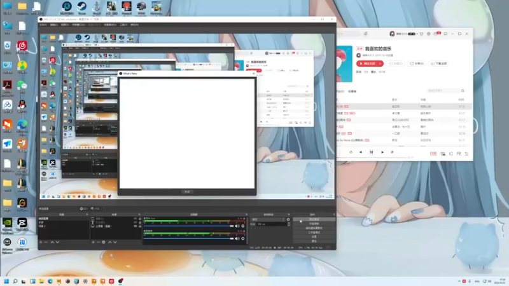Toggle visibility eye of the text source
Viewport: 509px width, 286px height.
point(136,222)
